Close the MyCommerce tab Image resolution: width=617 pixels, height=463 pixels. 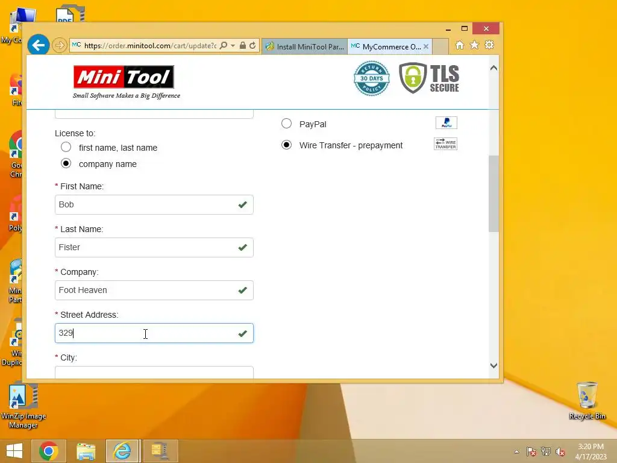tap(426, 46)
